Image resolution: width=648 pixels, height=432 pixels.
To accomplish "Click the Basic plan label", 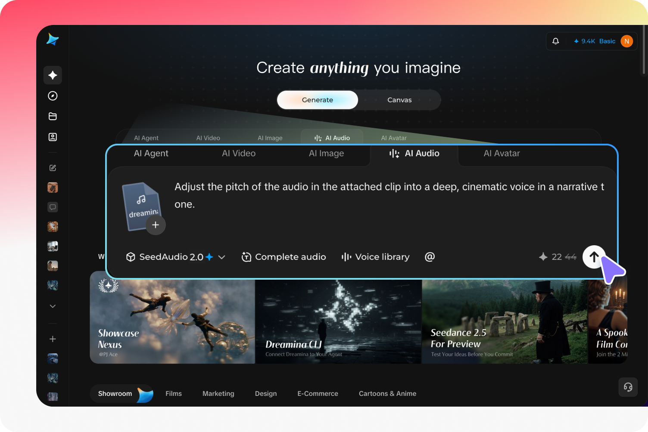I will pos(607,41).
